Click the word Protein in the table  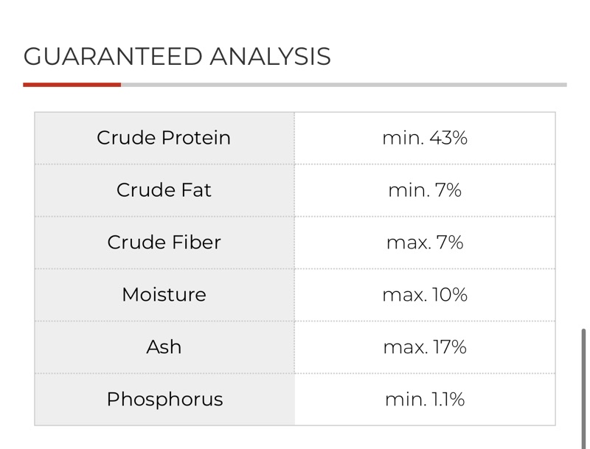195,138
